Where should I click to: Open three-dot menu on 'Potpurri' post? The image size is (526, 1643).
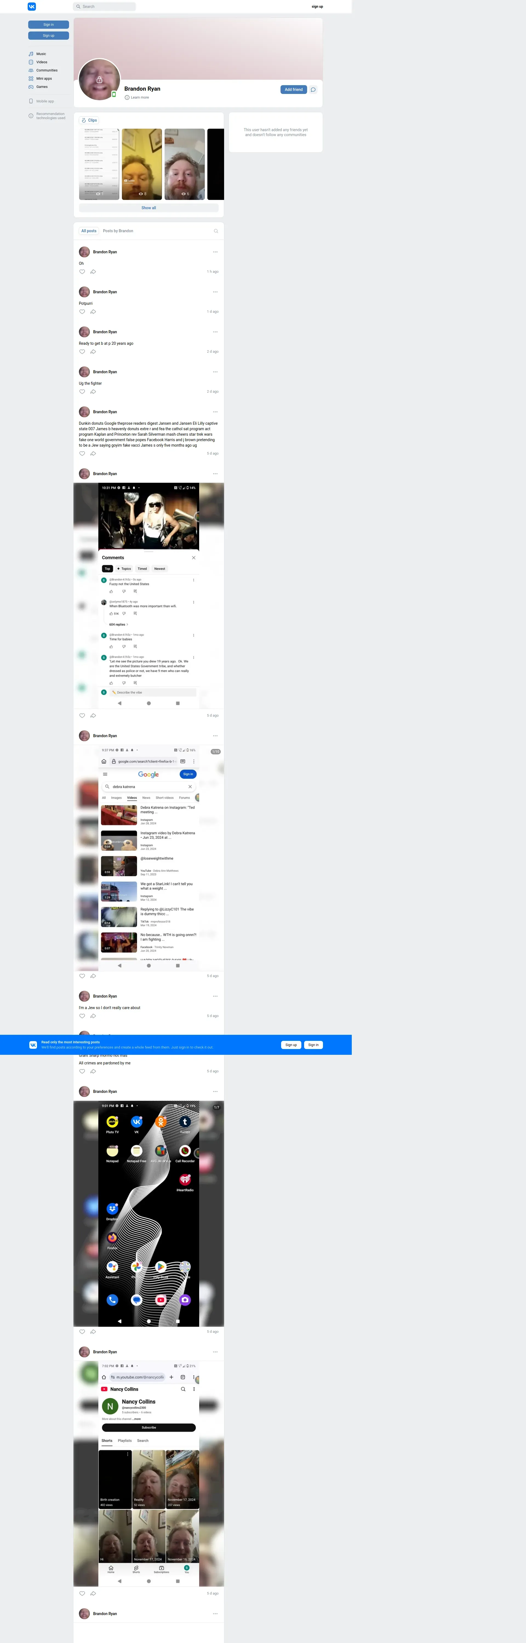tap(215, 292)
